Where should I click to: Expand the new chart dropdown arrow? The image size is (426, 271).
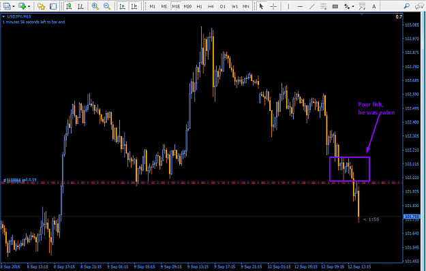pos(29,6)
